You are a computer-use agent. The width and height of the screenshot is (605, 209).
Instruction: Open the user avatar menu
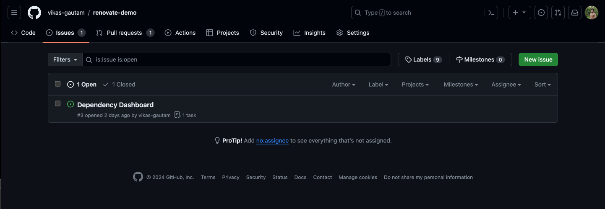coord(592,13)
